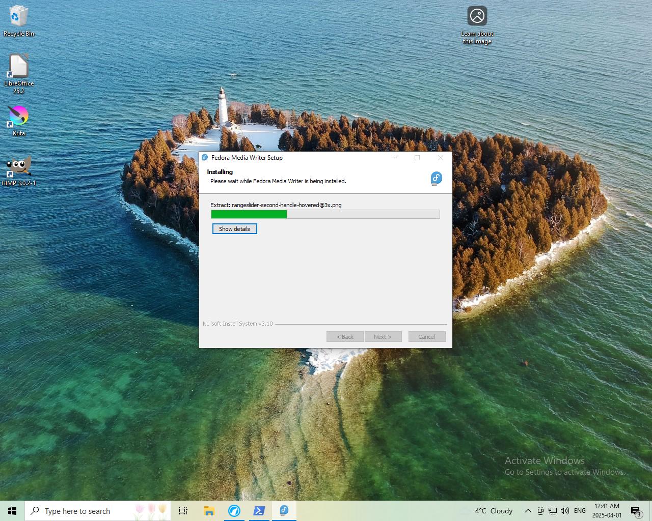Open the Recycle Bin desktop icon

point(19,21)
